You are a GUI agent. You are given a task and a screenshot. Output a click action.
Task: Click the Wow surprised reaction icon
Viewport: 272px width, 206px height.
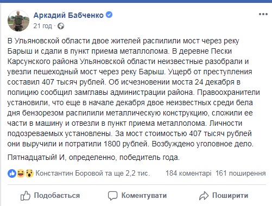pyautogui.click(x=29, y=173)
